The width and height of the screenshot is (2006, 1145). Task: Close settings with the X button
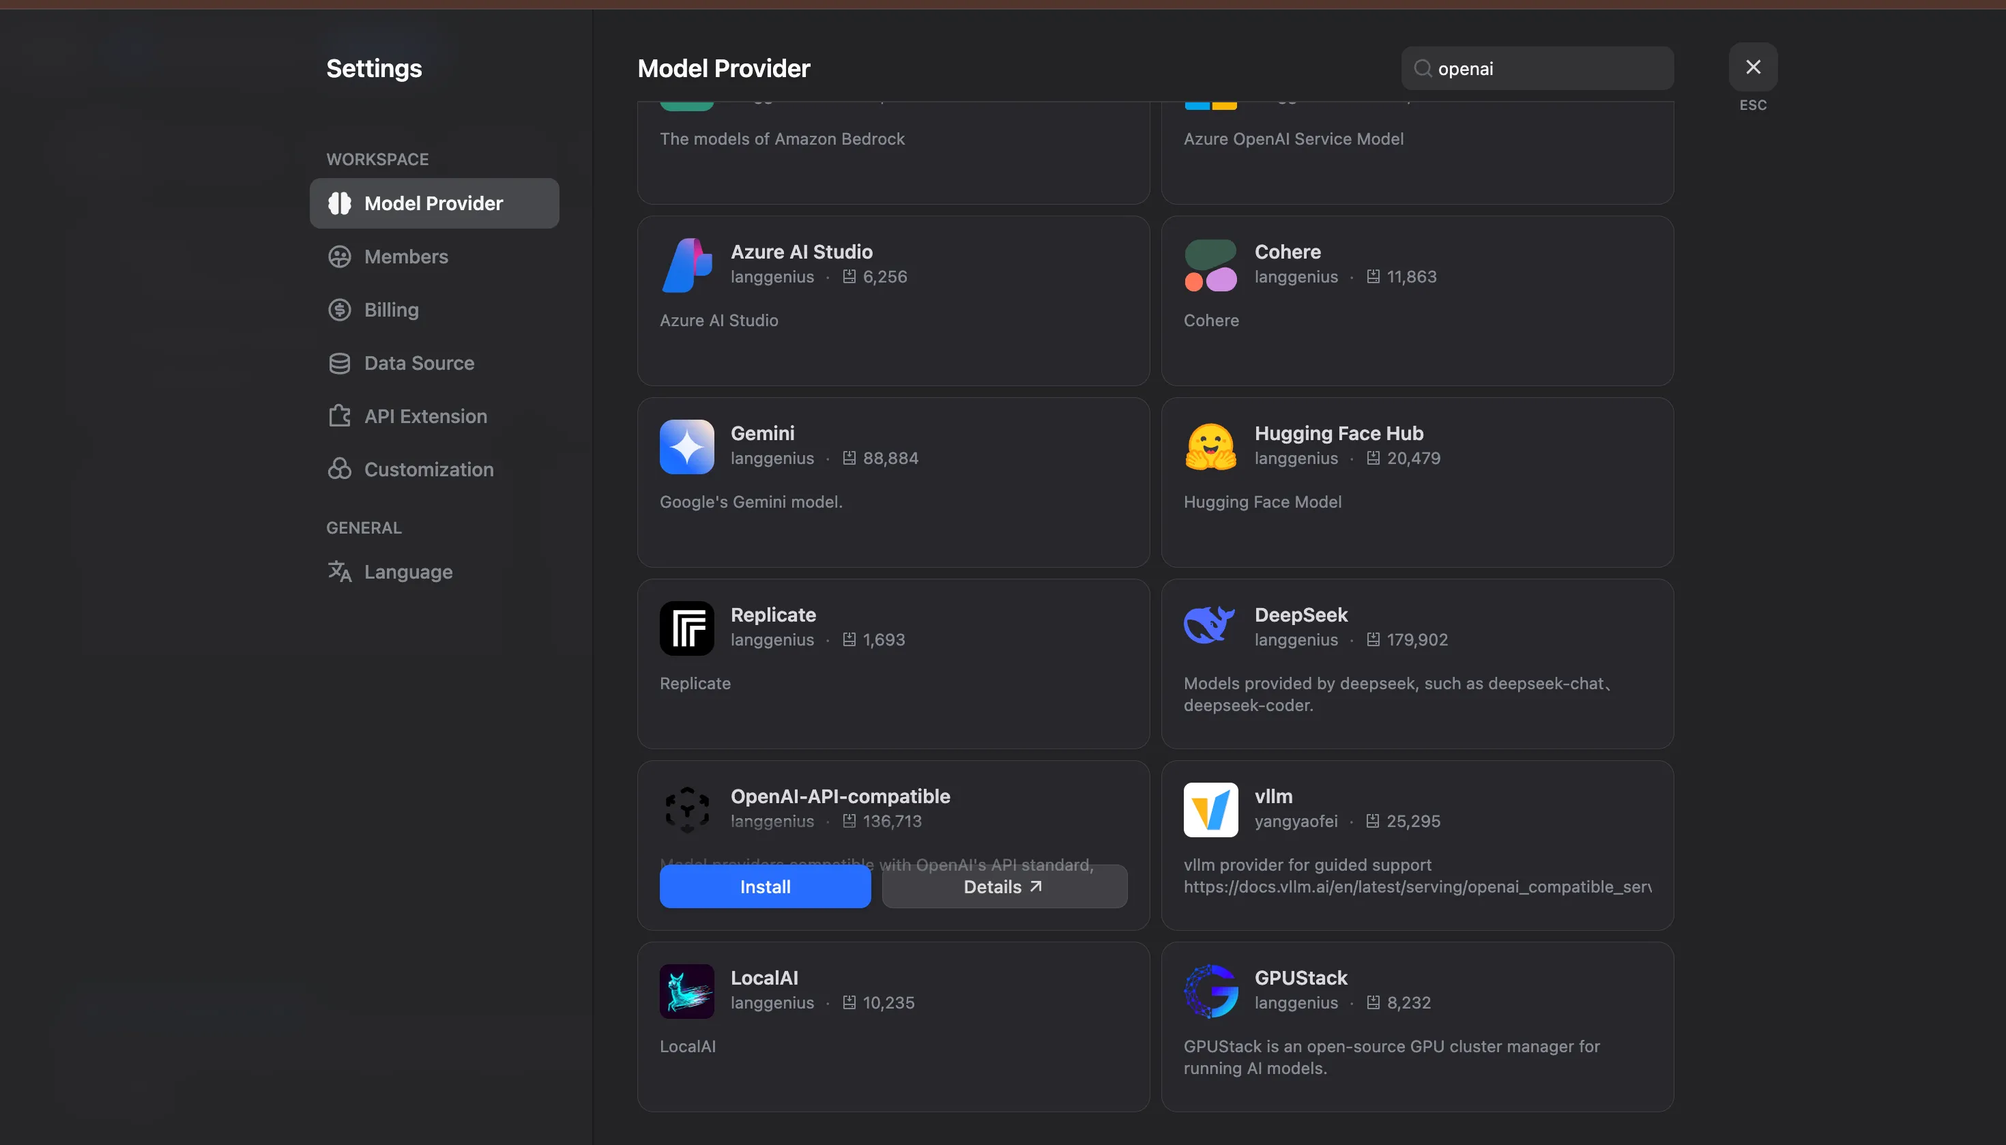pyautogui.click(x=1752, y=67)
